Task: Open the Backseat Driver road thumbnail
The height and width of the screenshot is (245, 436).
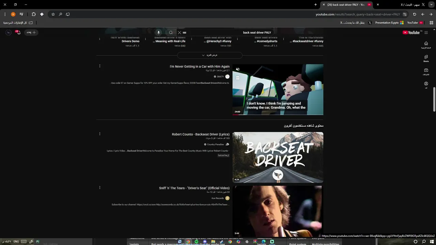Action: (278, 158)
